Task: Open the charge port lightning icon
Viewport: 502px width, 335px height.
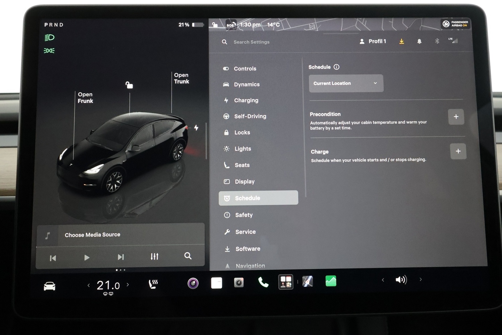Action: click(x=196, y=128)
